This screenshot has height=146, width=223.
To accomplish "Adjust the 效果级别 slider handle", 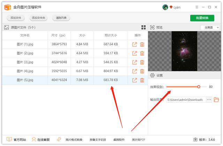I will pos(199,87).
